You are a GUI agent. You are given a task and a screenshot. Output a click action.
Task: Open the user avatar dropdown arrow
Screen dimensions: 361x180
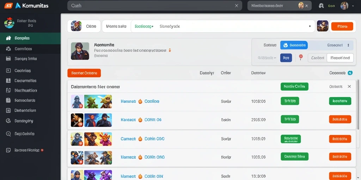coord(353,6)
